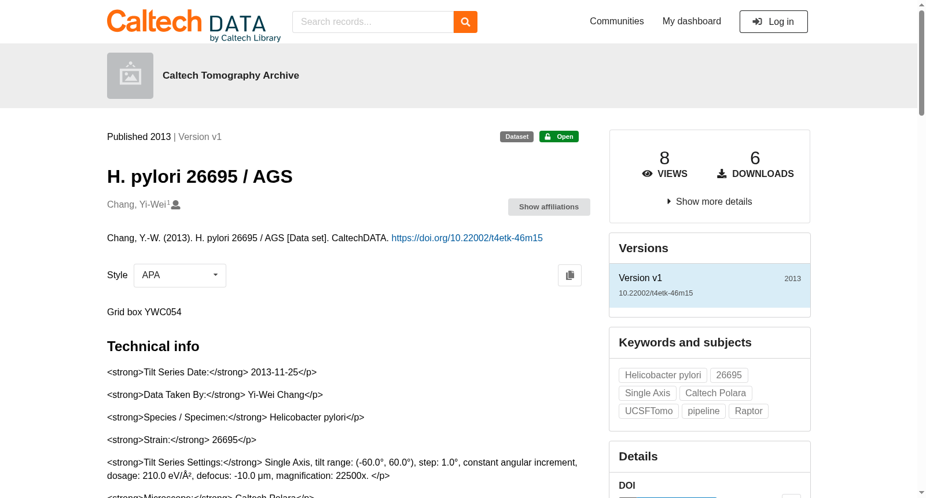Click the Caltech DATA logo
The width and height of the screenshot is (926, 498).
(194, 25)
